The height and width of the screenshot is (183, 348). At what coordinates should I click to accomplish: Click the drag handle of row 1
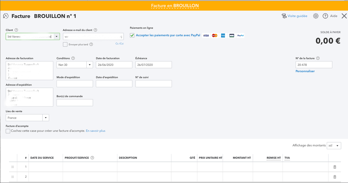tap(13, 167)
